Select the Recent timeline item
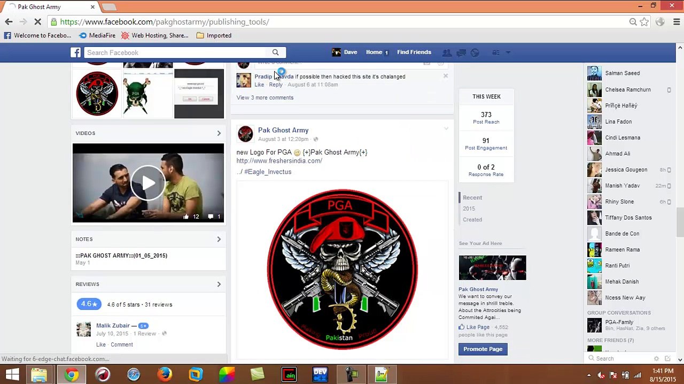684x384 pixels. [x=472, y=197]
